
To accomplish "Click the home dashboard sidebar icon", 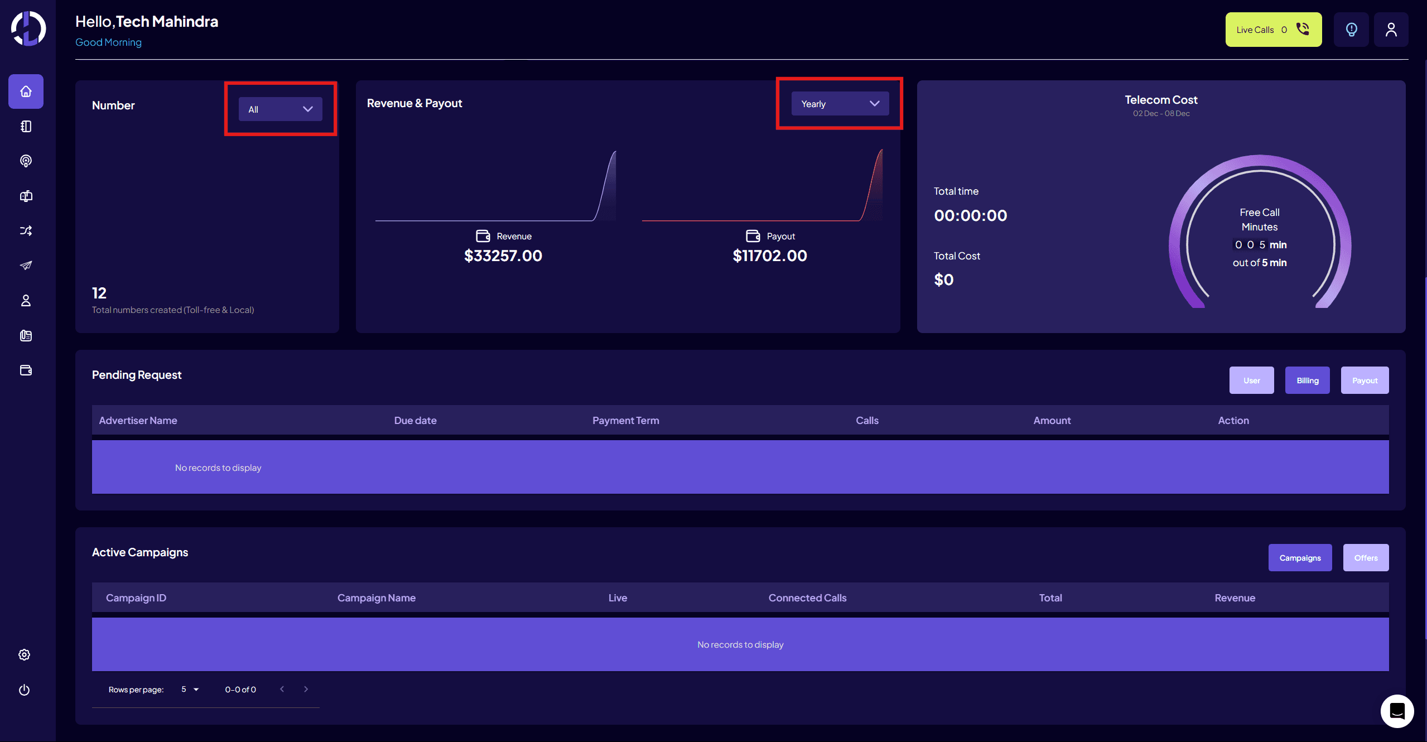I will coord(26,91).
